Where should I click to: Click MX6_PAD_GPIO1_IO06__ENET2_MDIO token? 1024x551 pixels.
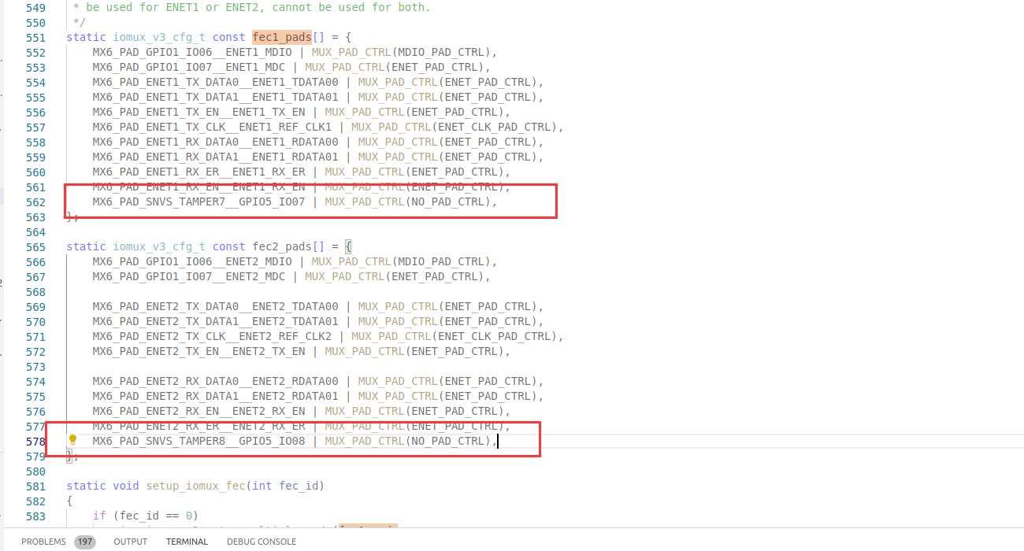click(192, 262)
